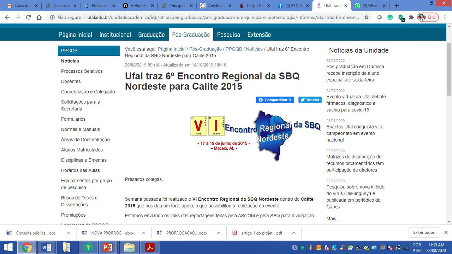Open Docentes in sidebar
This screenshot has height=254, width=452.
coord(71,81)
